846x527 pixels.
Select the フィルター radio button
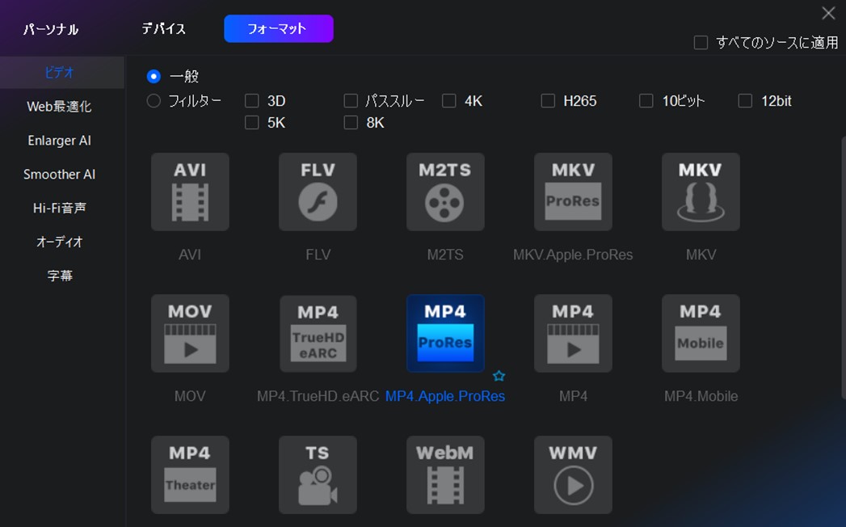click(x=154, y=101)
